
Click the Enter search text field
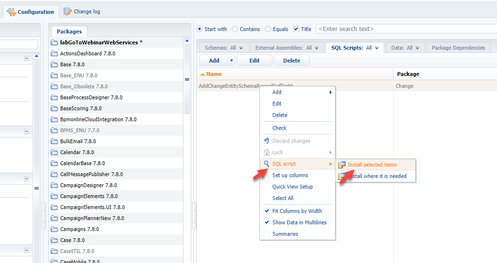(406, 29)
